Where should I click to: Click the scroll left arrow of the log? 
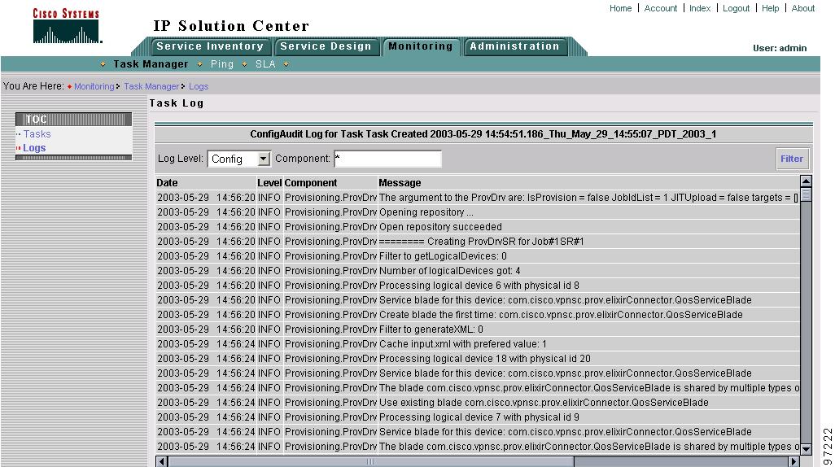[x=162, y=461]
